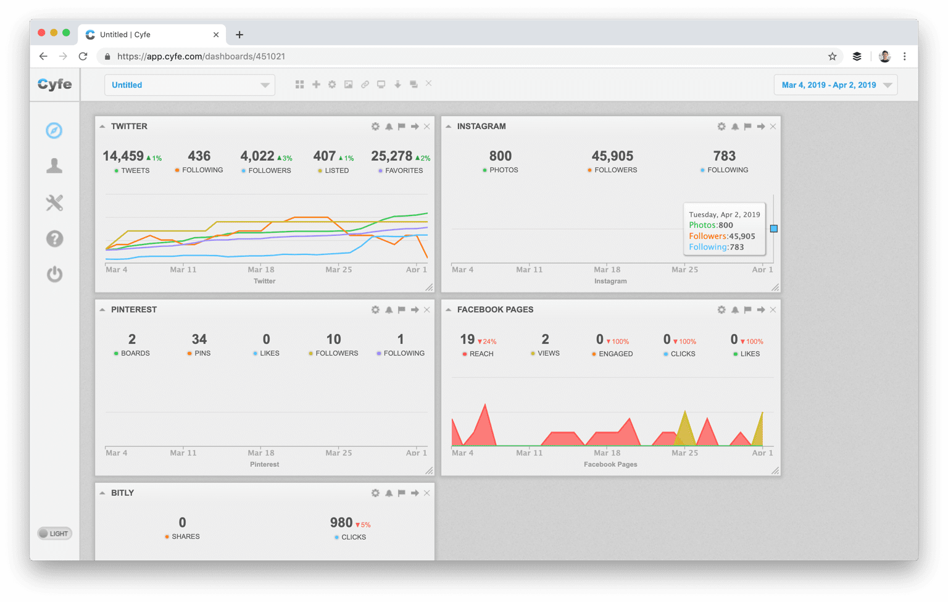Screen dimensions: 948x602
Task: Click the blue data point in Instagram chart
Action: click(x=774, y=228)
